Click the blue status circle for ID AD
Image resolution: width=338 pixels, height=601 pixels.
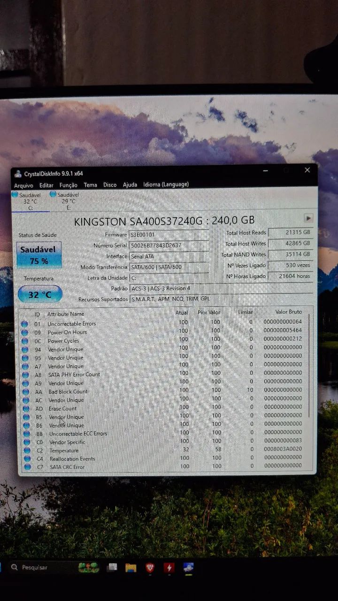(26, 408)
